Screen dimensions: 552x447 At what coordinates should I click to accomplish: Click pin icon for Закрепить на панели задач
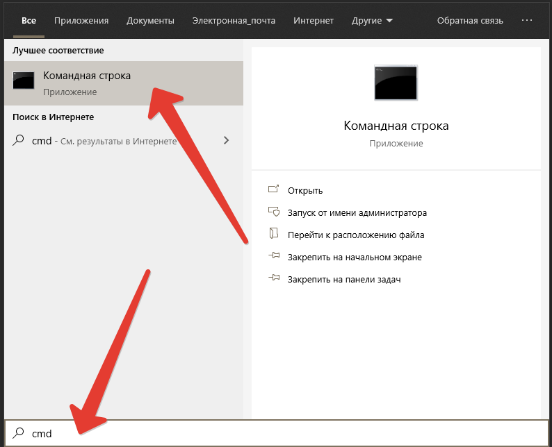tap(273, 279)
